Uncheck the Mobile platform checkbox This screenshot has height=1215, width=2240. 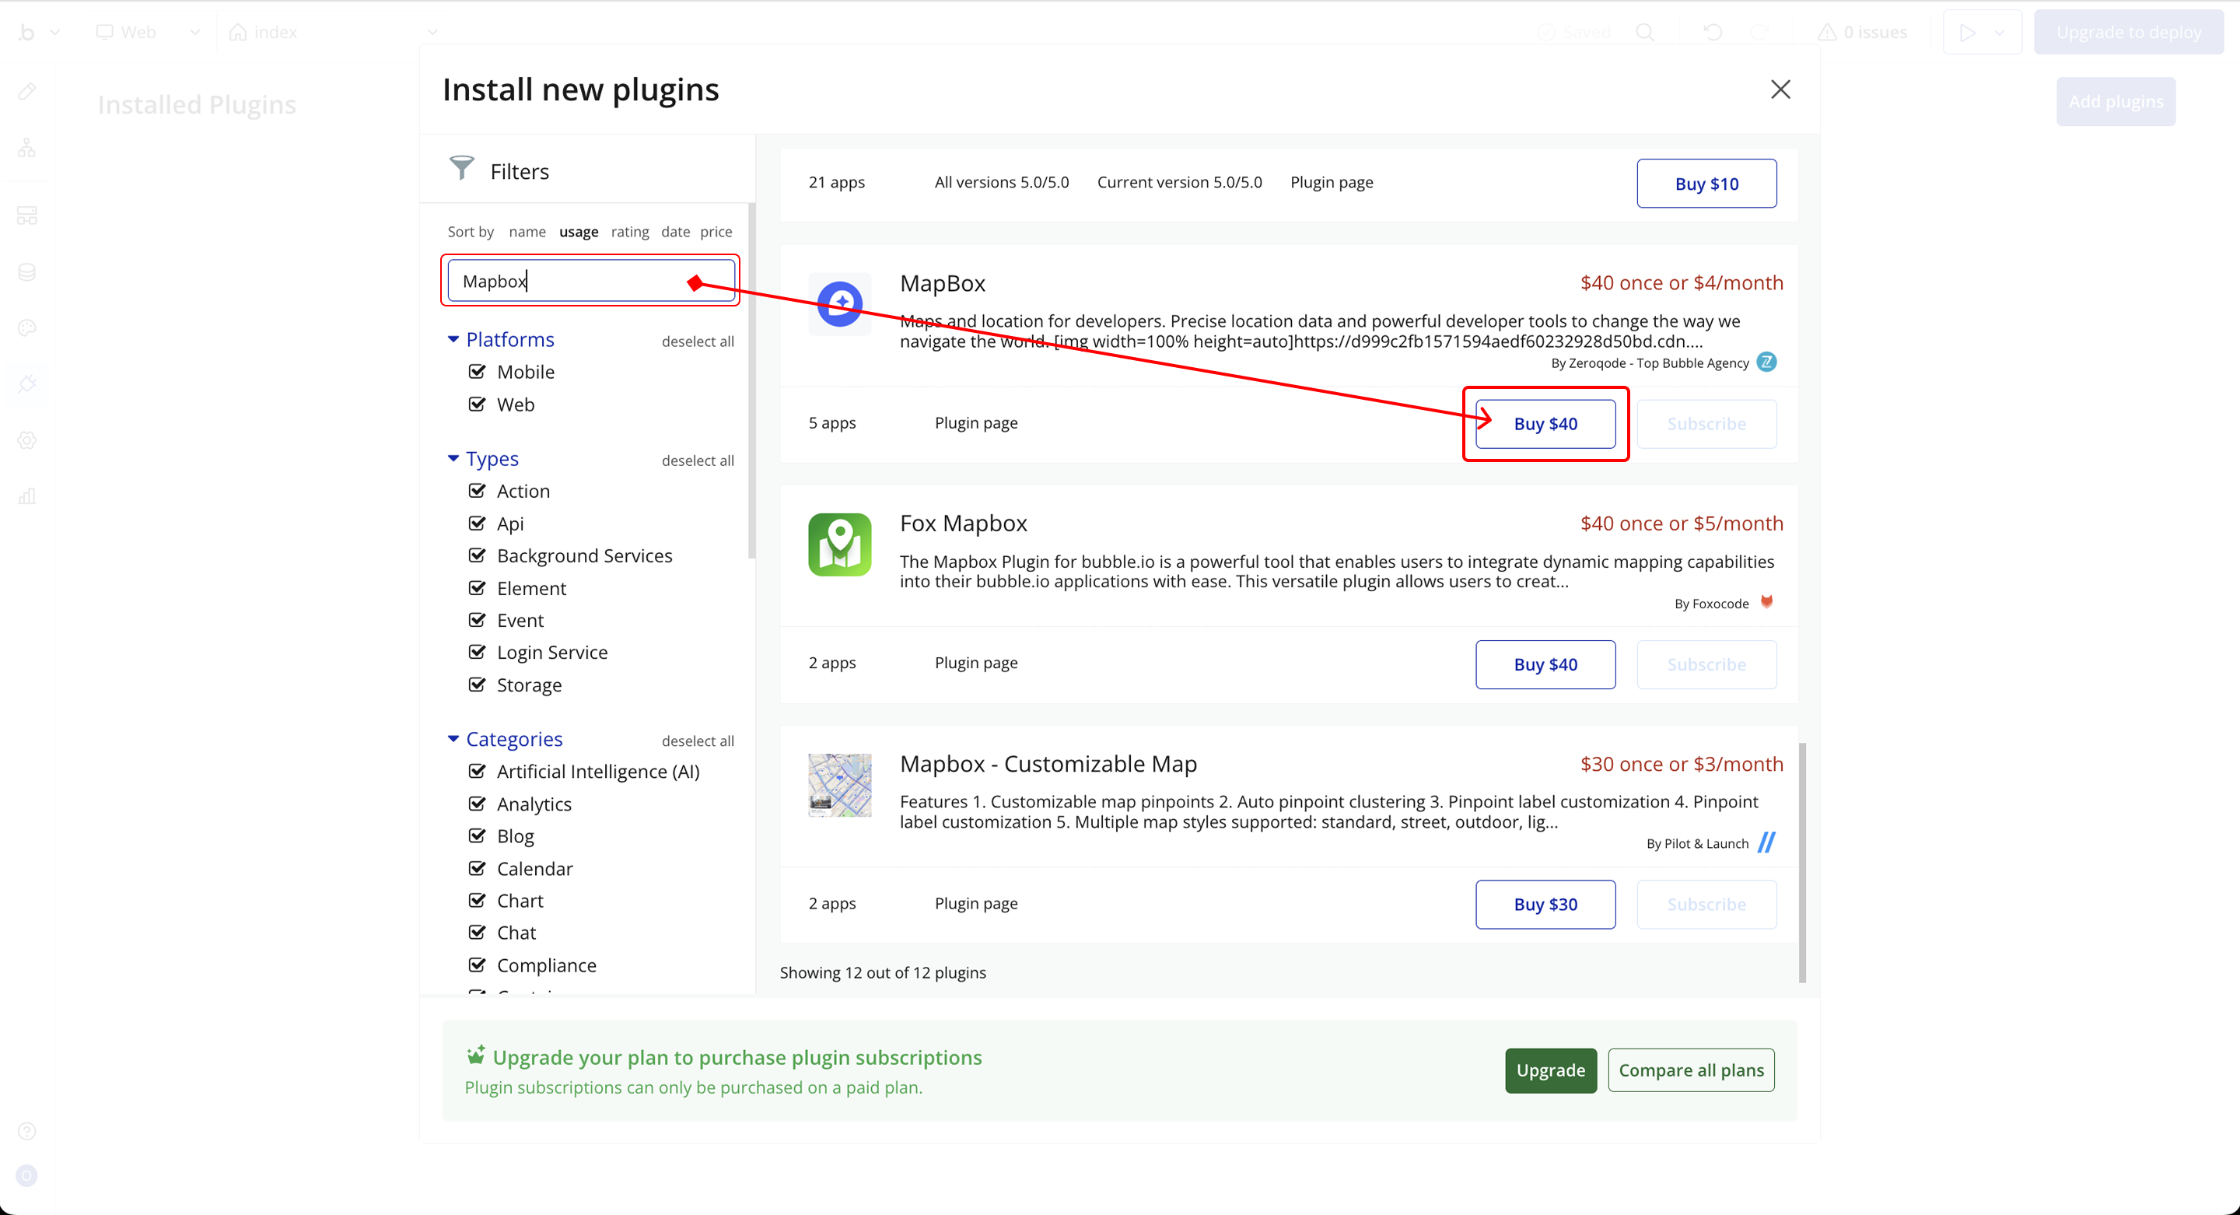tap(477, 371)
